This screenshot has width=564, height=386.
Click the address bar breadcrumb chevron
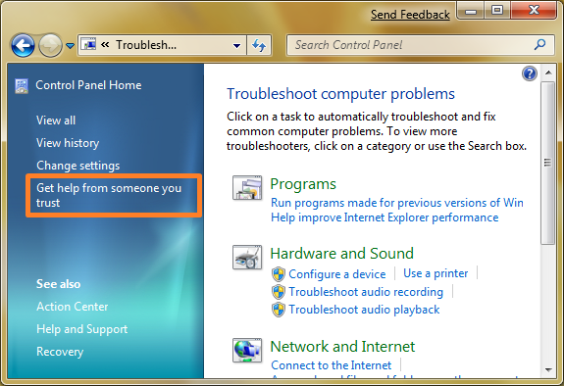click(105, 44)
